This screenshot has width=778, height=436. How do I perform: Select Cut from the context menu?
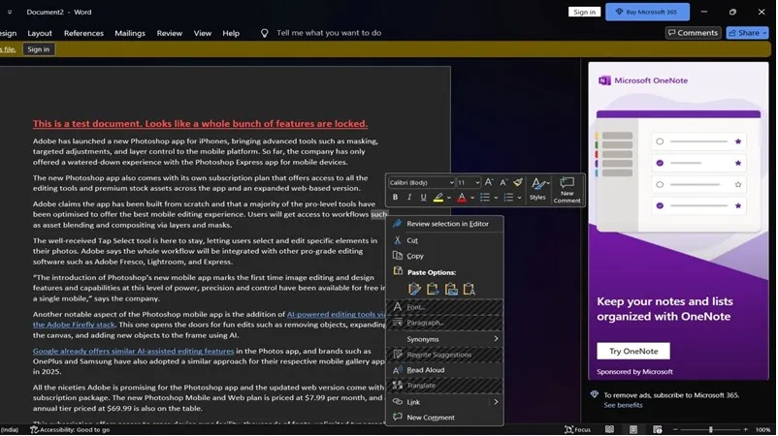pos(412,240)
